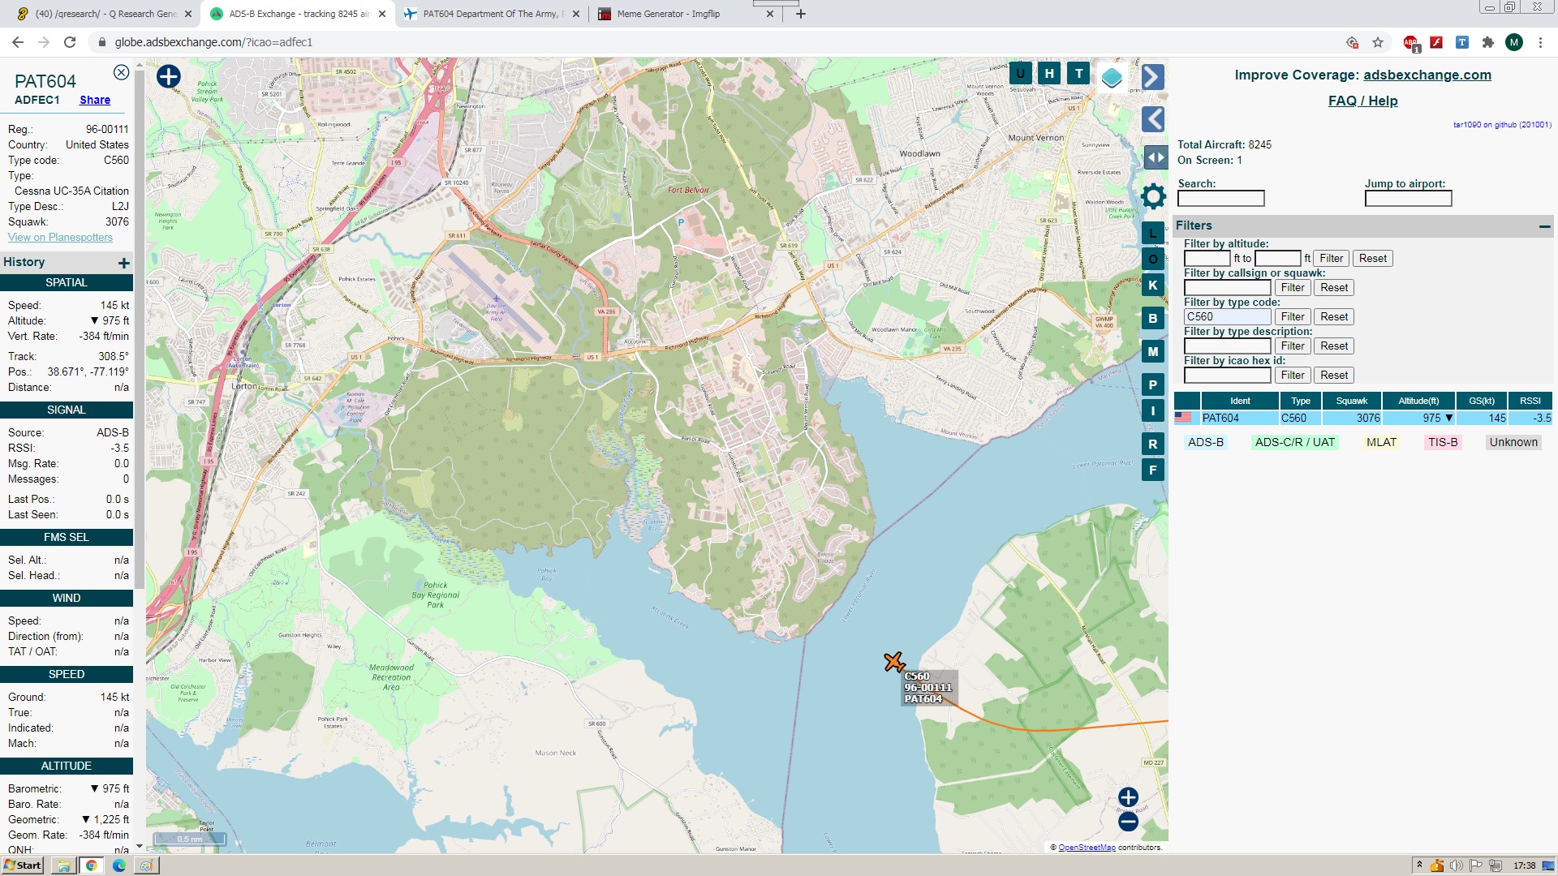
Task: Reset the type code filter
Action: (x=1333, y=316)
